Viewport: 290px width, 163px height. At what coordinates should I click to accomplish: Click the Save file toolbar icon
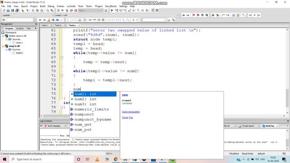[x=13, y=10]
